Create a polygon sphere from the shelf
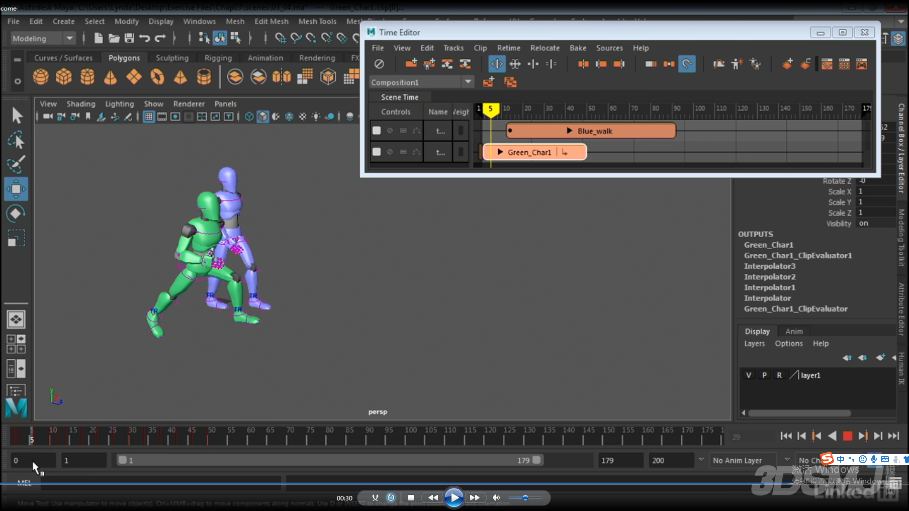 (41, 77)
